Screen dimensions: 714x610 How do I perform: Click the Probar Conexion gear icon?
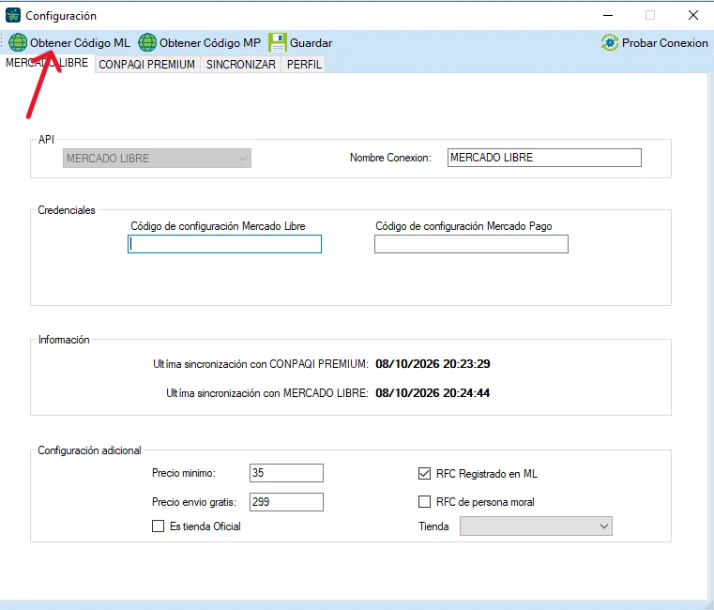click(x=610, y=43)
